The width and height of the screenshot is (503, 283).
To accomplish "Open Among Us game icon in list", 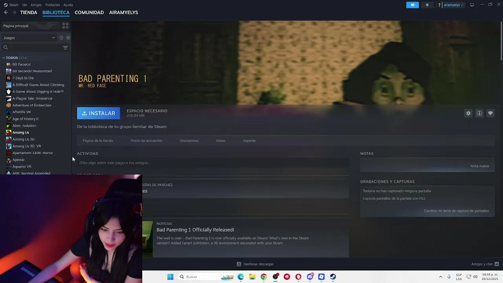I will click(x=9, y=132).
